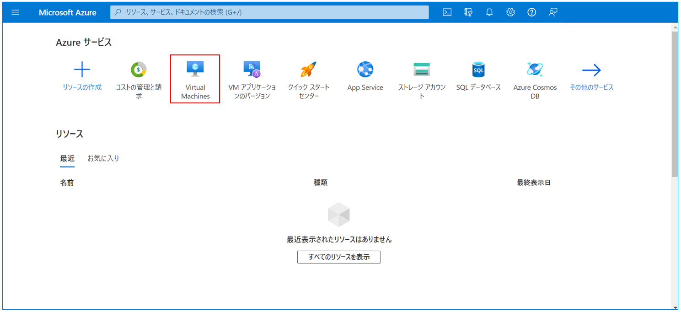Image resolution: width=681 pixels, height=312 pixels.
Task: Launch Cloud Shell from top bar
Action: tap(446, 12)
